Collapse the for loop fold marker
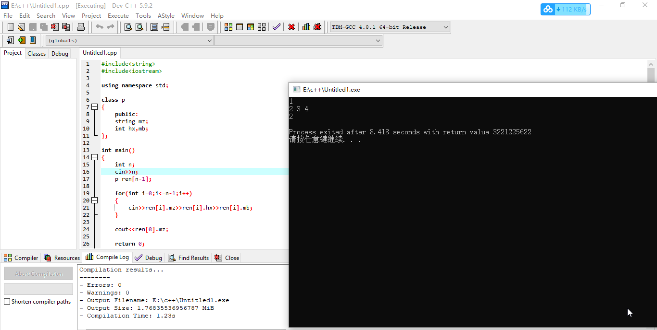The height and width of the screenshot is (330, 657). tap(95, 200)
